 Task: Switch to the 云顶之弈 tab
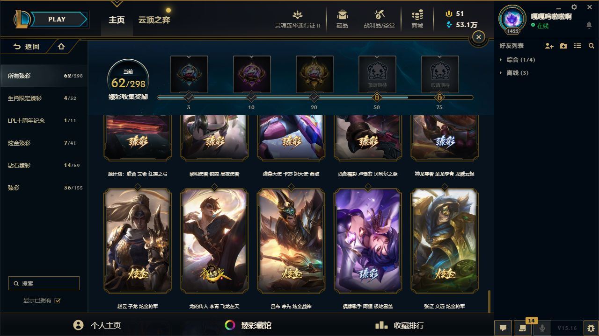coord(154,20)
